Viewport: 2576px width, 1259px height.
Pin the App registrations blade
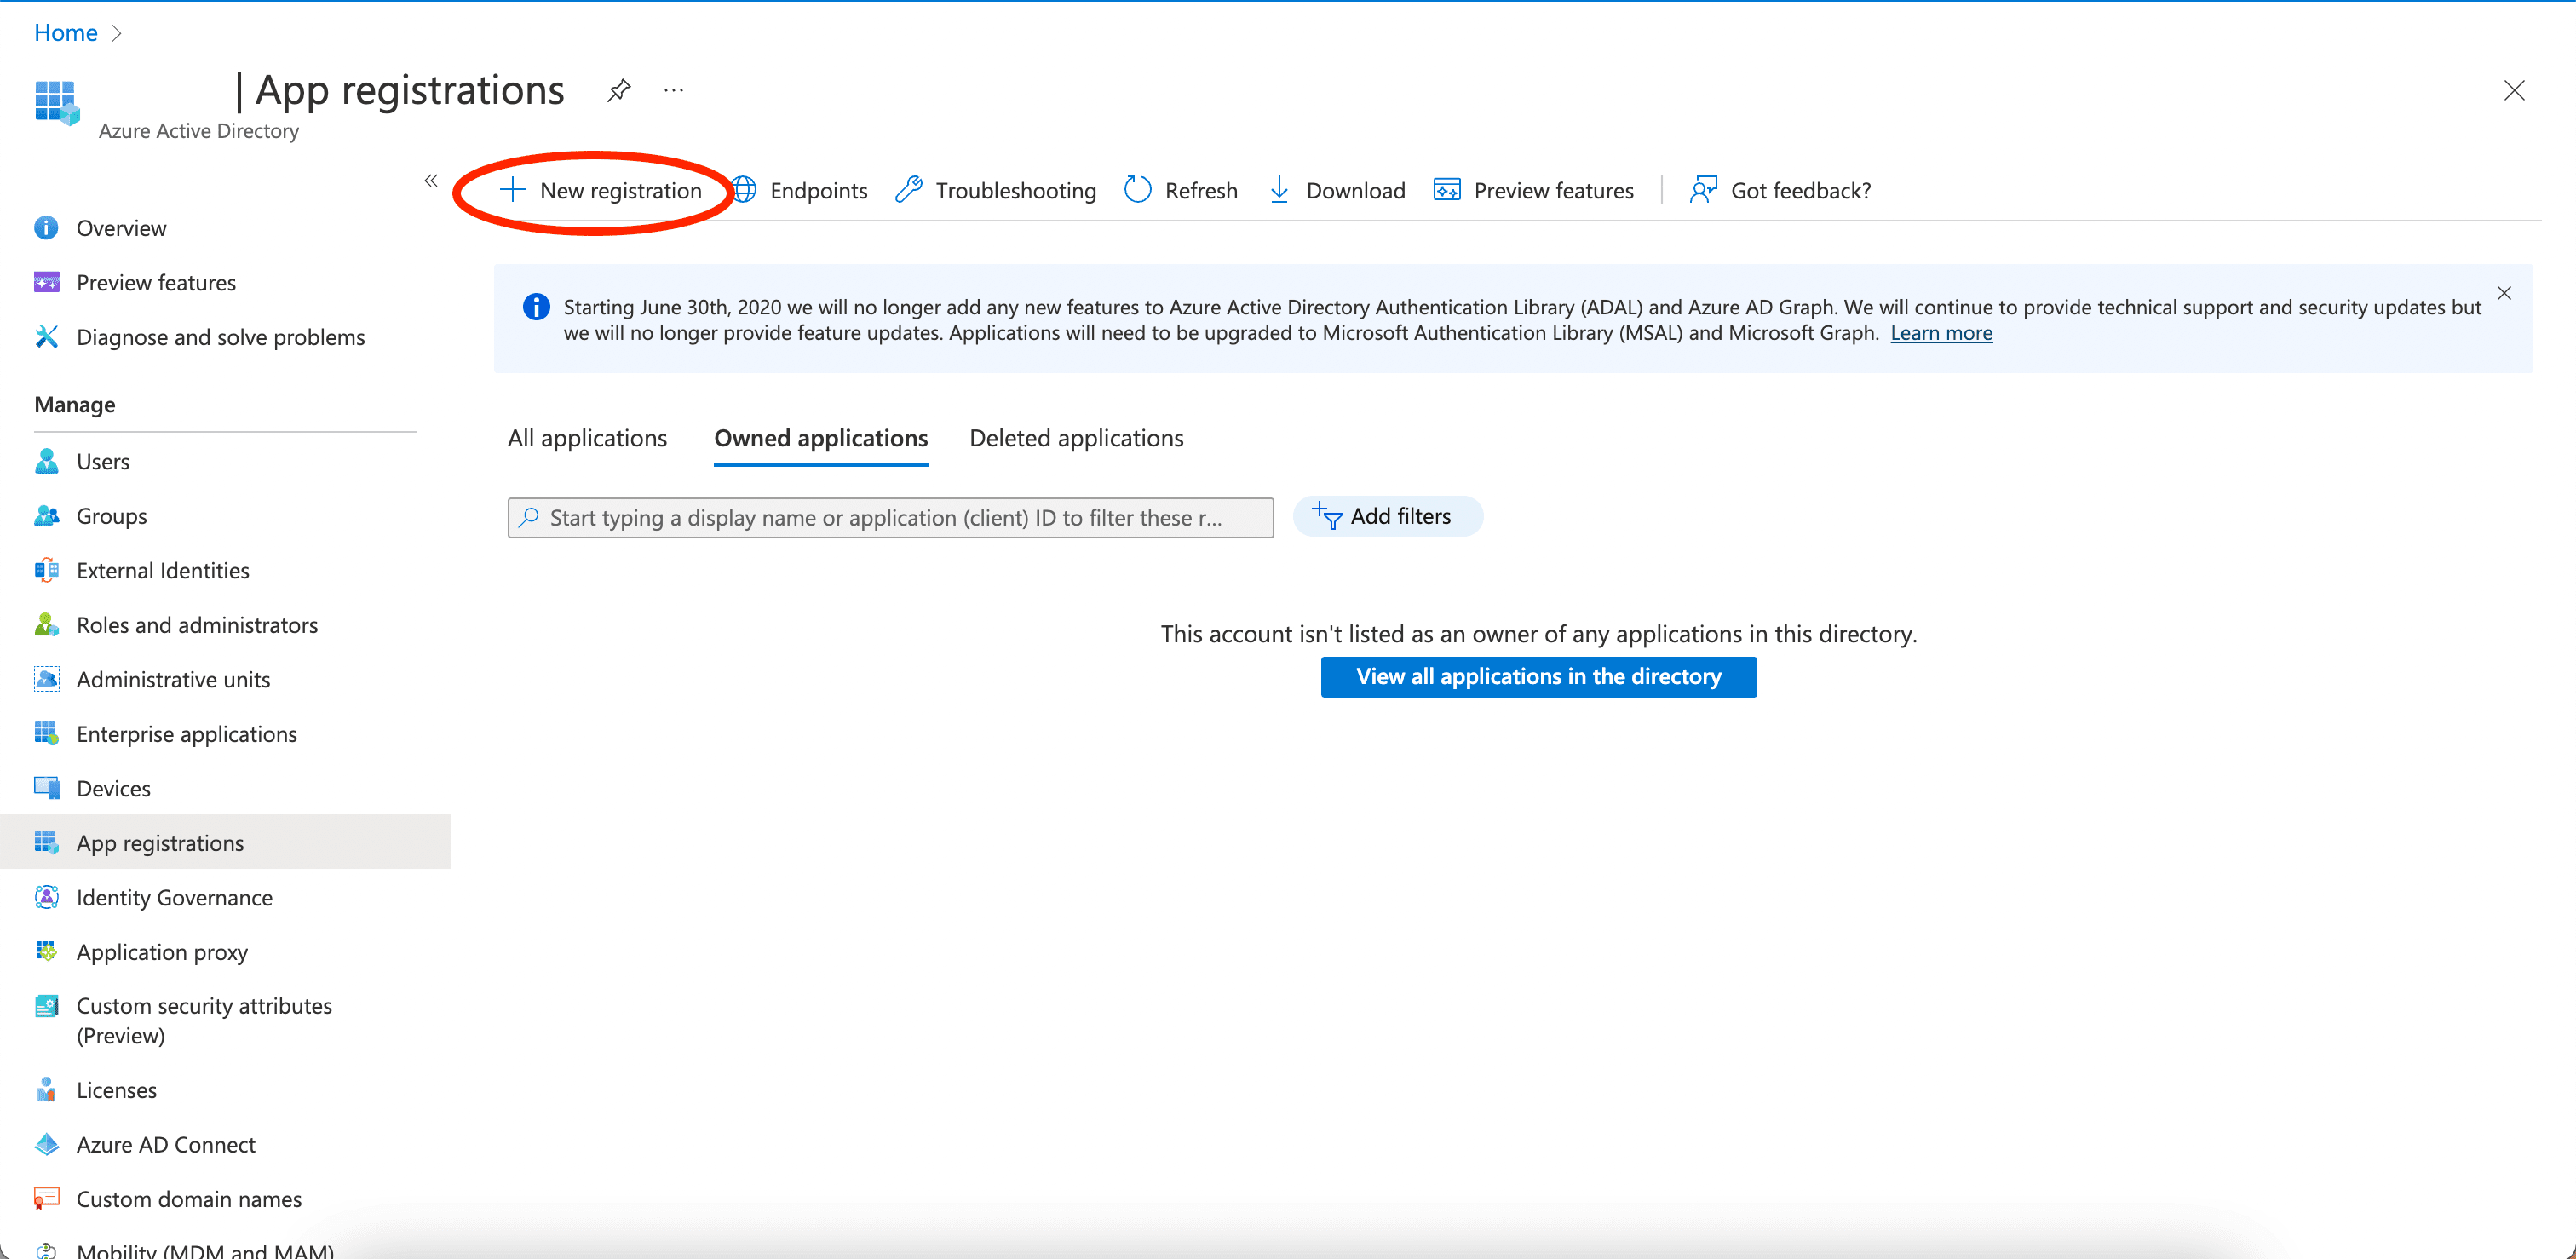[619, 90]
